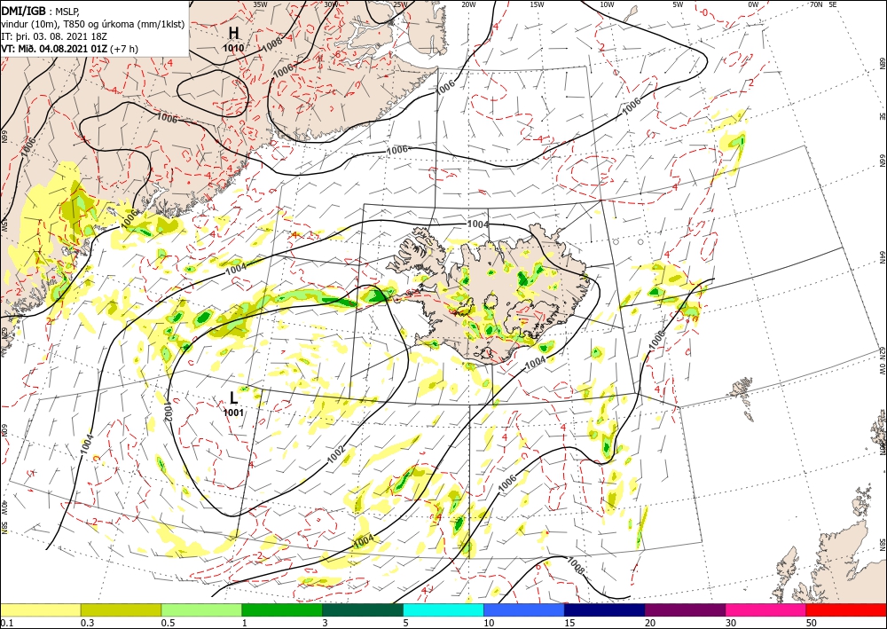
Task: Click the light green 0.5 mm legend swatch
Action: (201, 609)
